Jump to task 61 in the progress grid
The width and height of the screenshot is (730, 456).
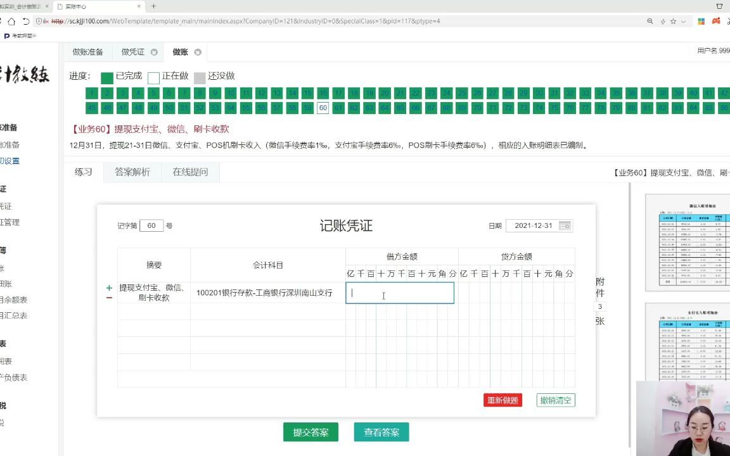[338, 108]
